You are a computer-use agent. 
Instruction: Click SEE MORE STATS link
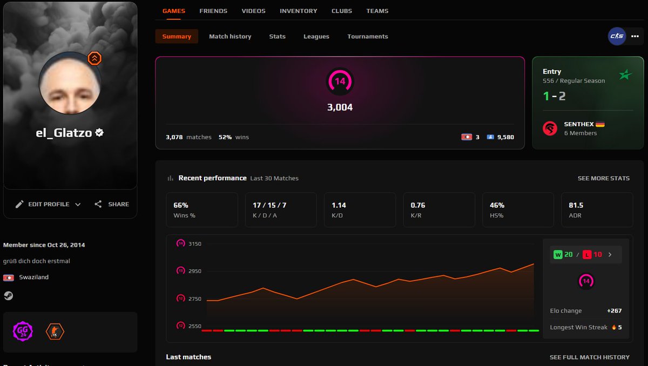coord(603,178)
